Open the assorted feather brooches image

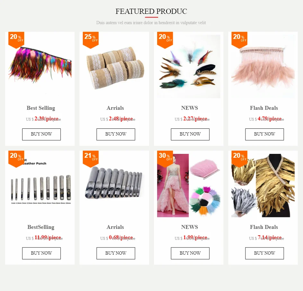pyautogui.click(x=189, y=66)
